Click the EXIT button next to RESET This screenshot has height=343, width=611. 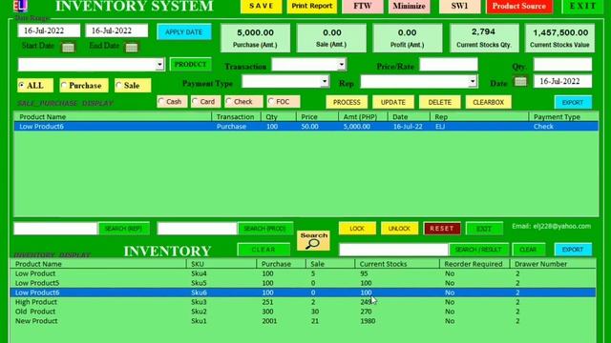coord(484,229)
